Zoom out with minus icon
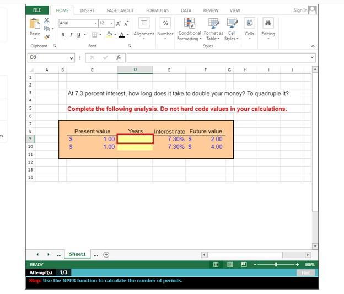This screenshot has width=344, height=294. click(x=255, y=265)
